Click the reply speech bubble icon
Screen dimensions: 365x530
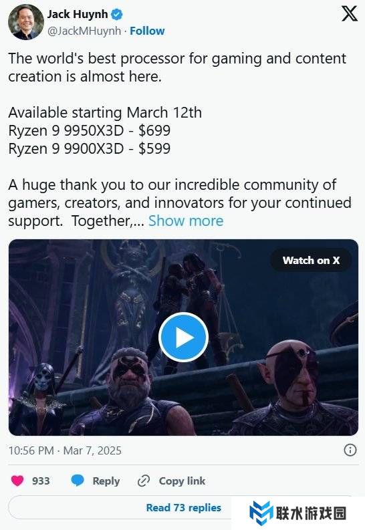coord(78,481)
